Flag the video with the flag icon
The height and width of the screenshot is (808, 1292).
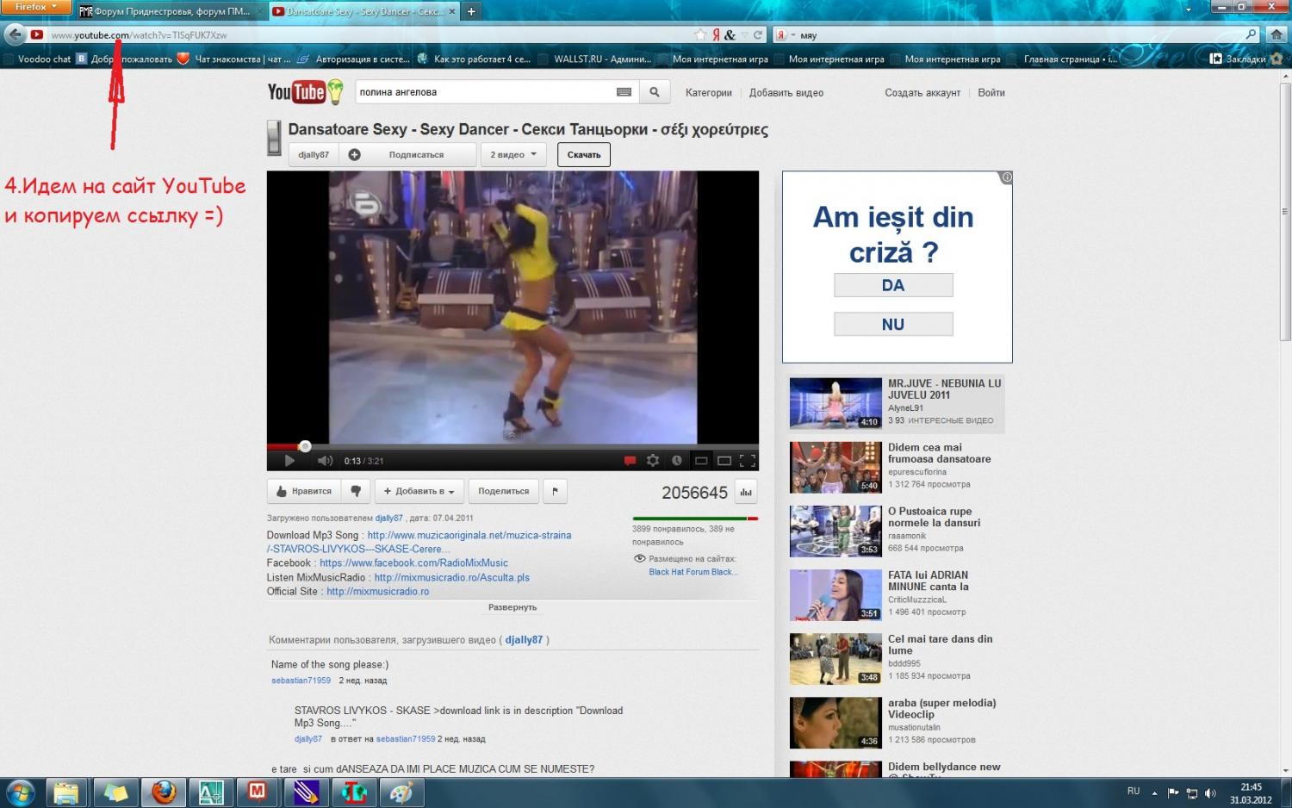point(555,491)
